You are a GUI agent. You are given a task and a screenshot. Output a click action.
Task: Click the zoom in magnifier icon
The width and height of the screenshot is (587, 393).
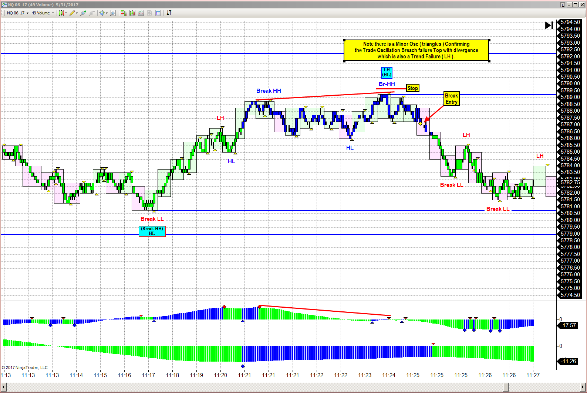[x=83, y=13]
